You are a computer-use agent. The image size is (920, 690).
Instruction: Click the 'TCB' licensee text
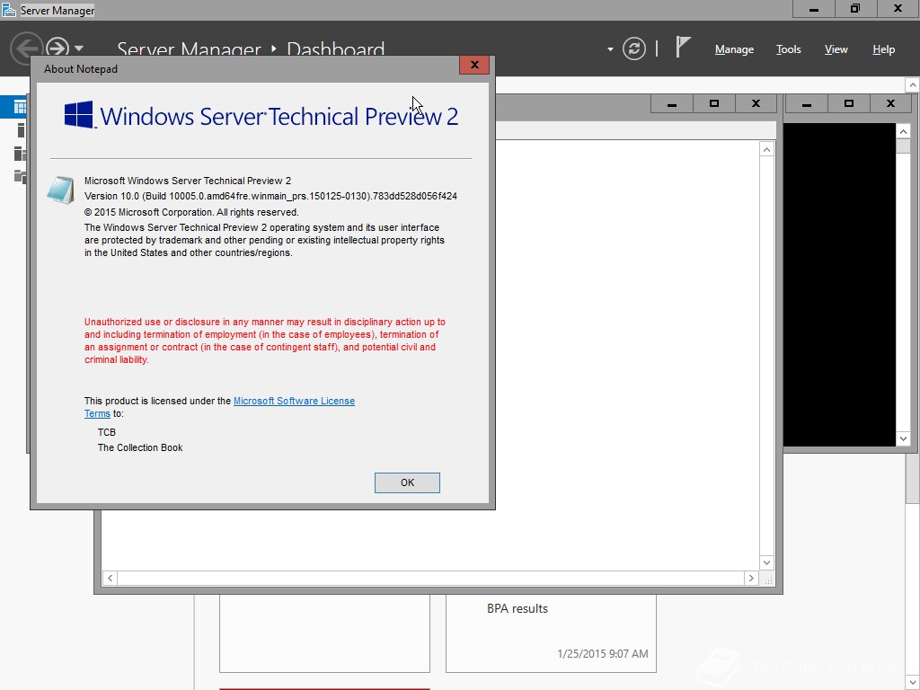point(107,432)
